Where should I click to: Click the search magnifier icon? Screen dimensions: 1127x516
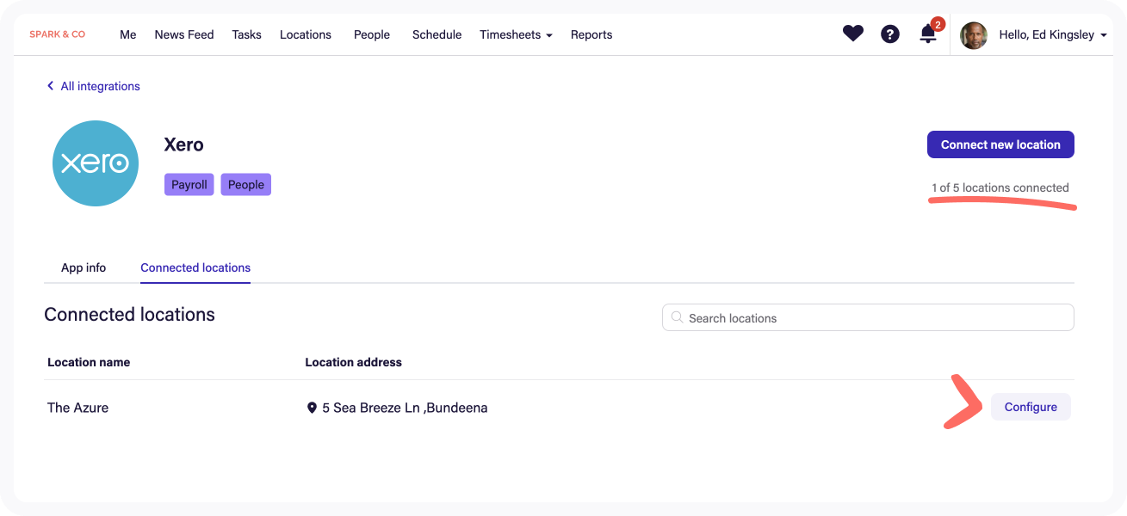click(x=677, y=317)
